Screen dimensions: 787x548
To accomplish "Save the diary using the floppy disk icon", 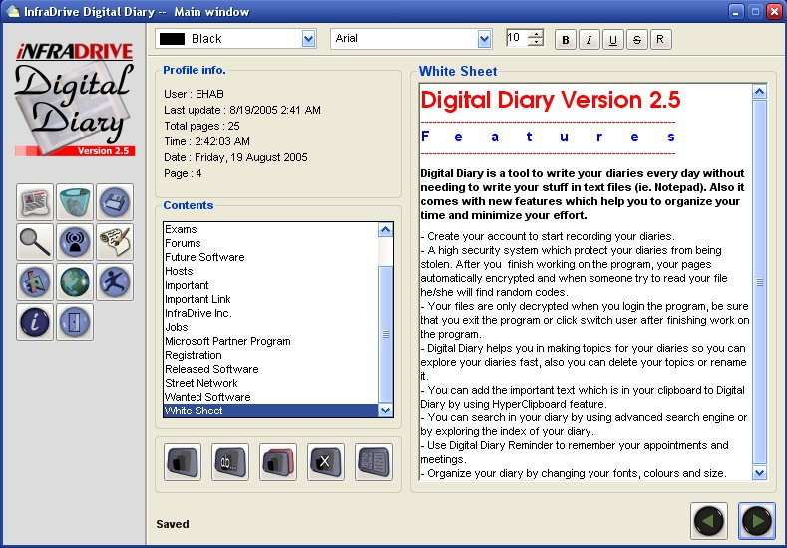I will pyautogui.click(x=115, y=202).
